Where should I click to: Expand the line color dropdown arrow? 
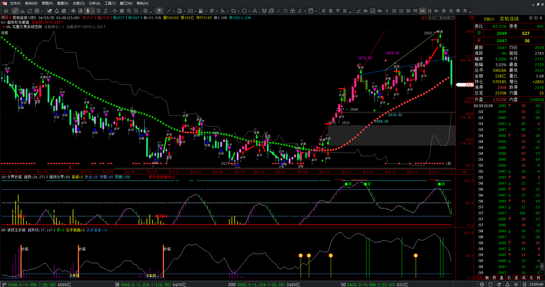pos(305,11)
